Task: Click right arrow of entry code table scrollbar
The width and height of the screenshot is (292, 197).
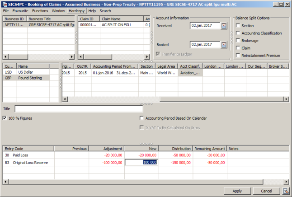Action: 286,182
